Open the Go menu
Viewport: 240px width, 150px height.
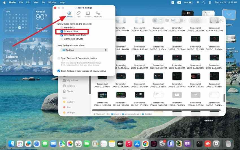(x=43, y=3)
